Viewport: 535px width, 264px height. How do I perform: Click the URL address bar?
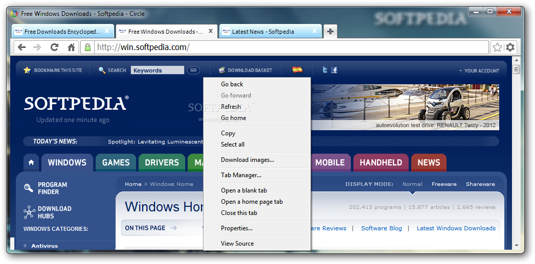point(292,47)
